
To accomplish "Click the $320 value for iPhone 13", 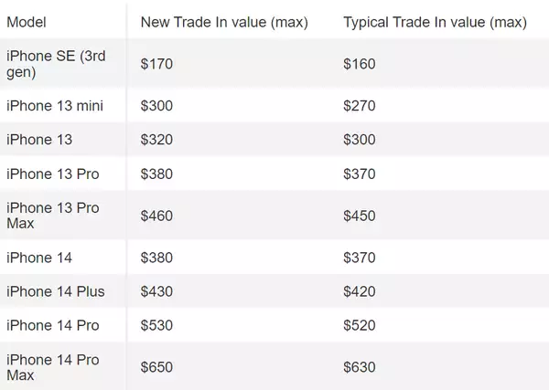I will 156,140.
